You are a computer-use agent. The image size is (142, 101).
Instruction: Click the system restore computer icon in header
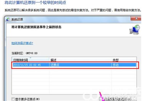(x=135, y=30)
